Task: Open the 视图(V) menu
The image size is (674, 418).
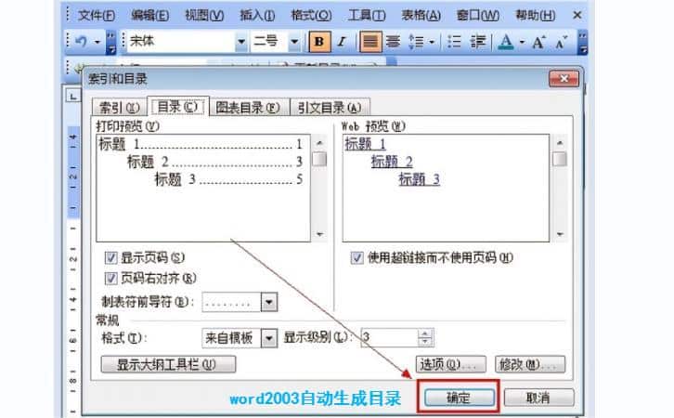Action: click(204, 16)
